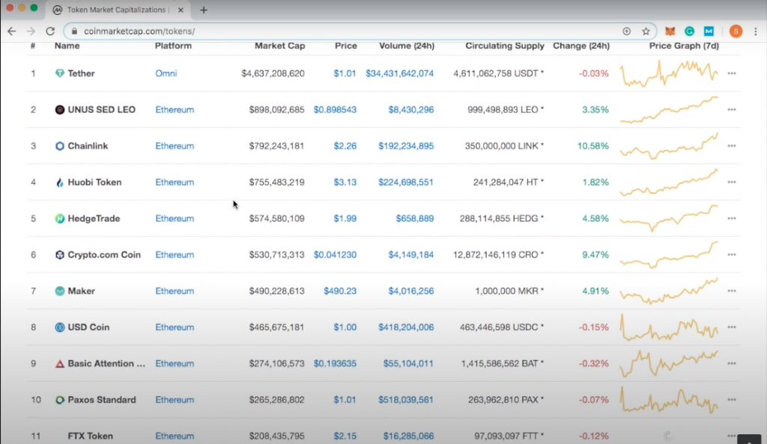This screenshot has width=767, height=444.
Task: Sort by Price column header
Action: 346,46
